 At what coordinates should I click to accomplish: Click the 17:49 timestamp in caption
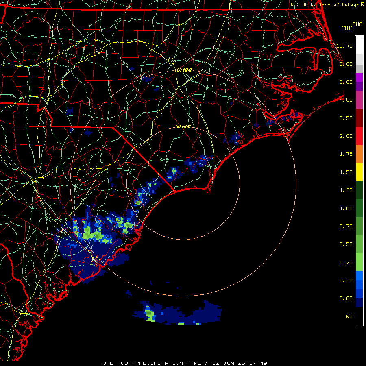[258, 363]
